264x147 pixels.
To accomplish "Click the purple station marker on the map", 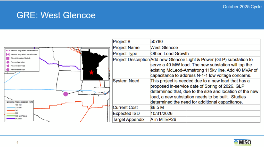I will coord(66,94).
